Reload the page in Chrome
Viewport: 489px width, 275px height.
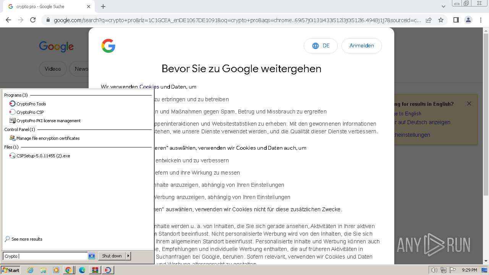point(33,20)
